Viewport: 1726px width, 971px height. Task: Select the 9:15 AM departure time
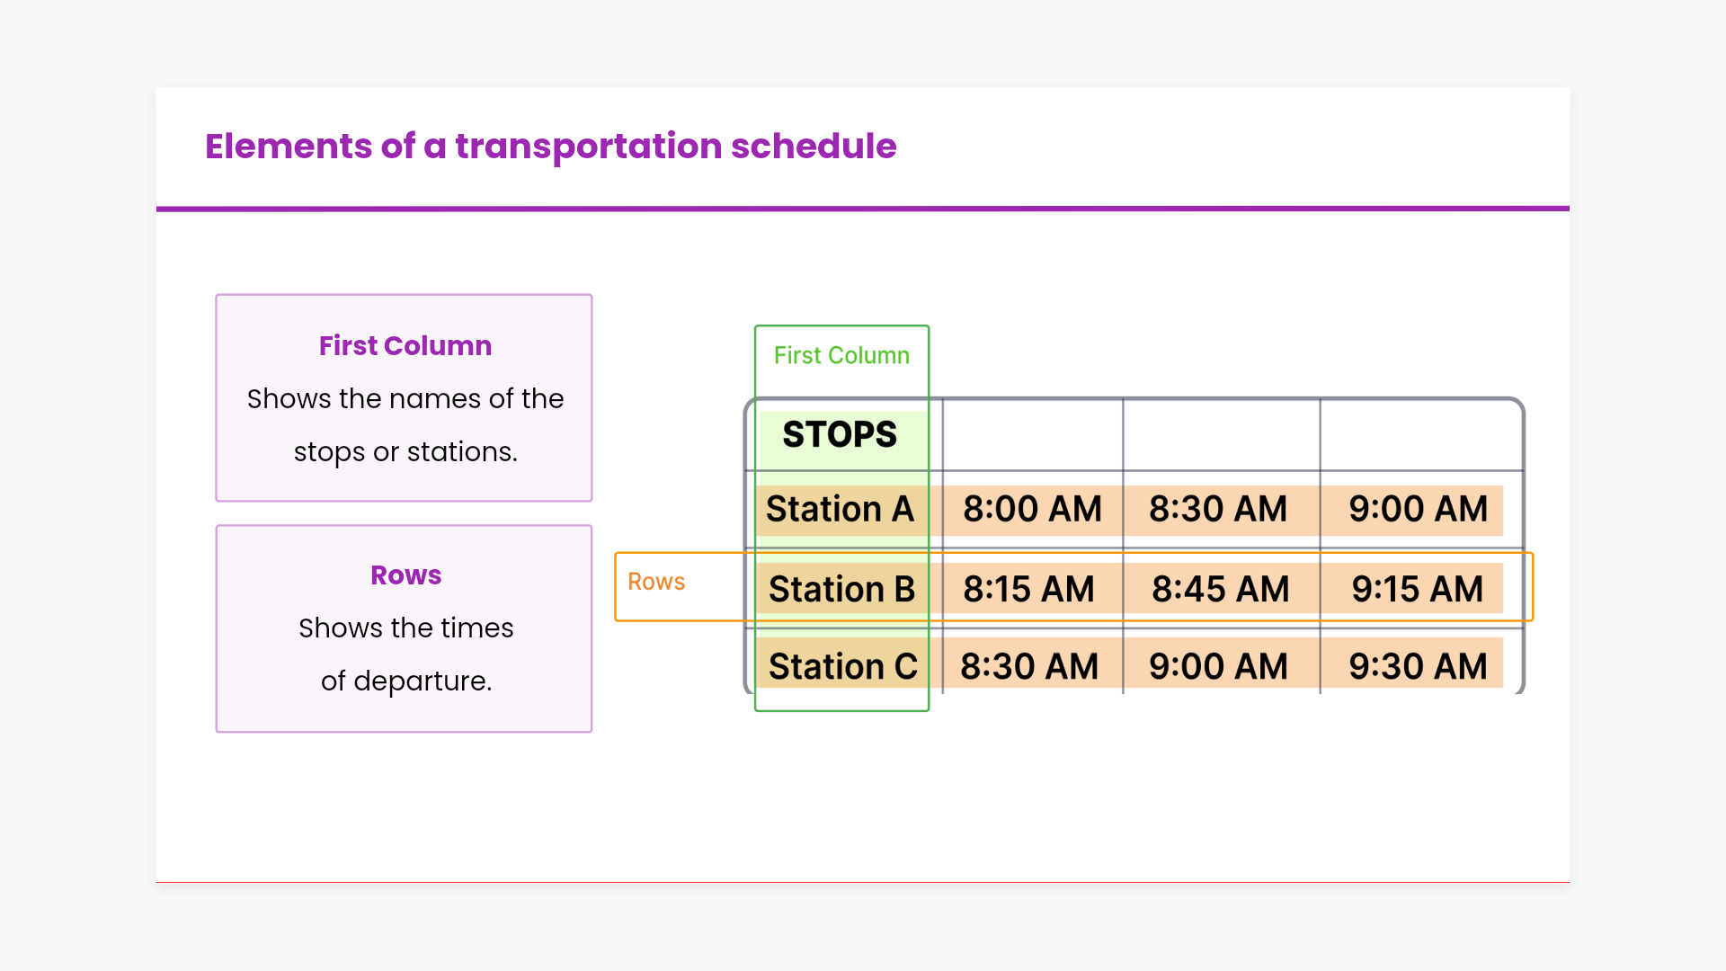click(x=1417, y=590)
